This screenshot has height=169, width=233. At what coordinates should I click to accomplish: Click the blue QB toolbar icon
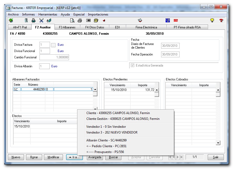coord(168,20)
